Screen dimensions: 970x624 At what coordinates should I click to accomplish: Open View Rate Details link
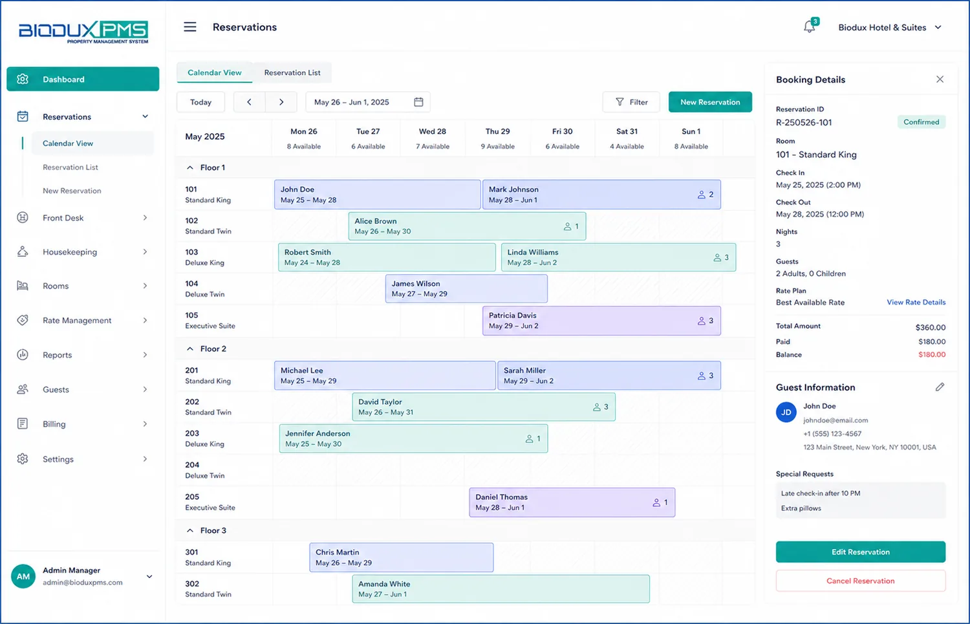(x=916, y=302)
